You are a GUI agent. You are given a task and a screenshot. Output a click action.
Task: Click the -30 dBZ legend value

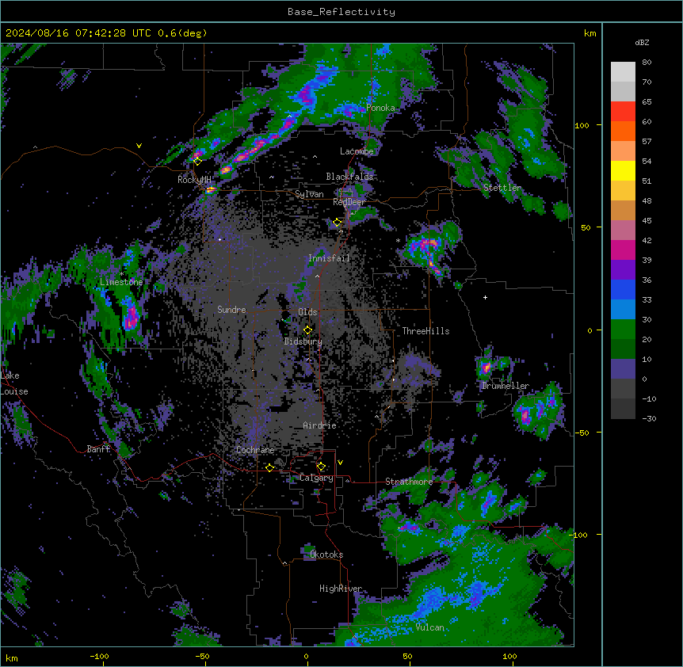649,419
